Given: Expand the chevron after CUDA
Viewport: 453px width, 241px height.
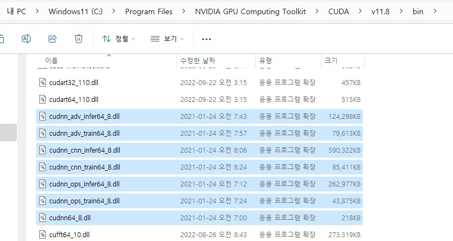Looking at the screenshot, I should pyautogui.click(x=360, y=11).
